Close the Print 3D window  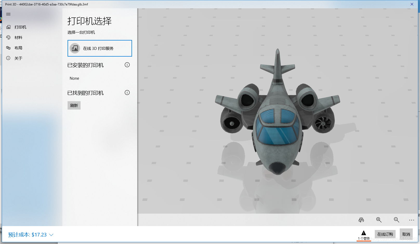coord(412,4)
